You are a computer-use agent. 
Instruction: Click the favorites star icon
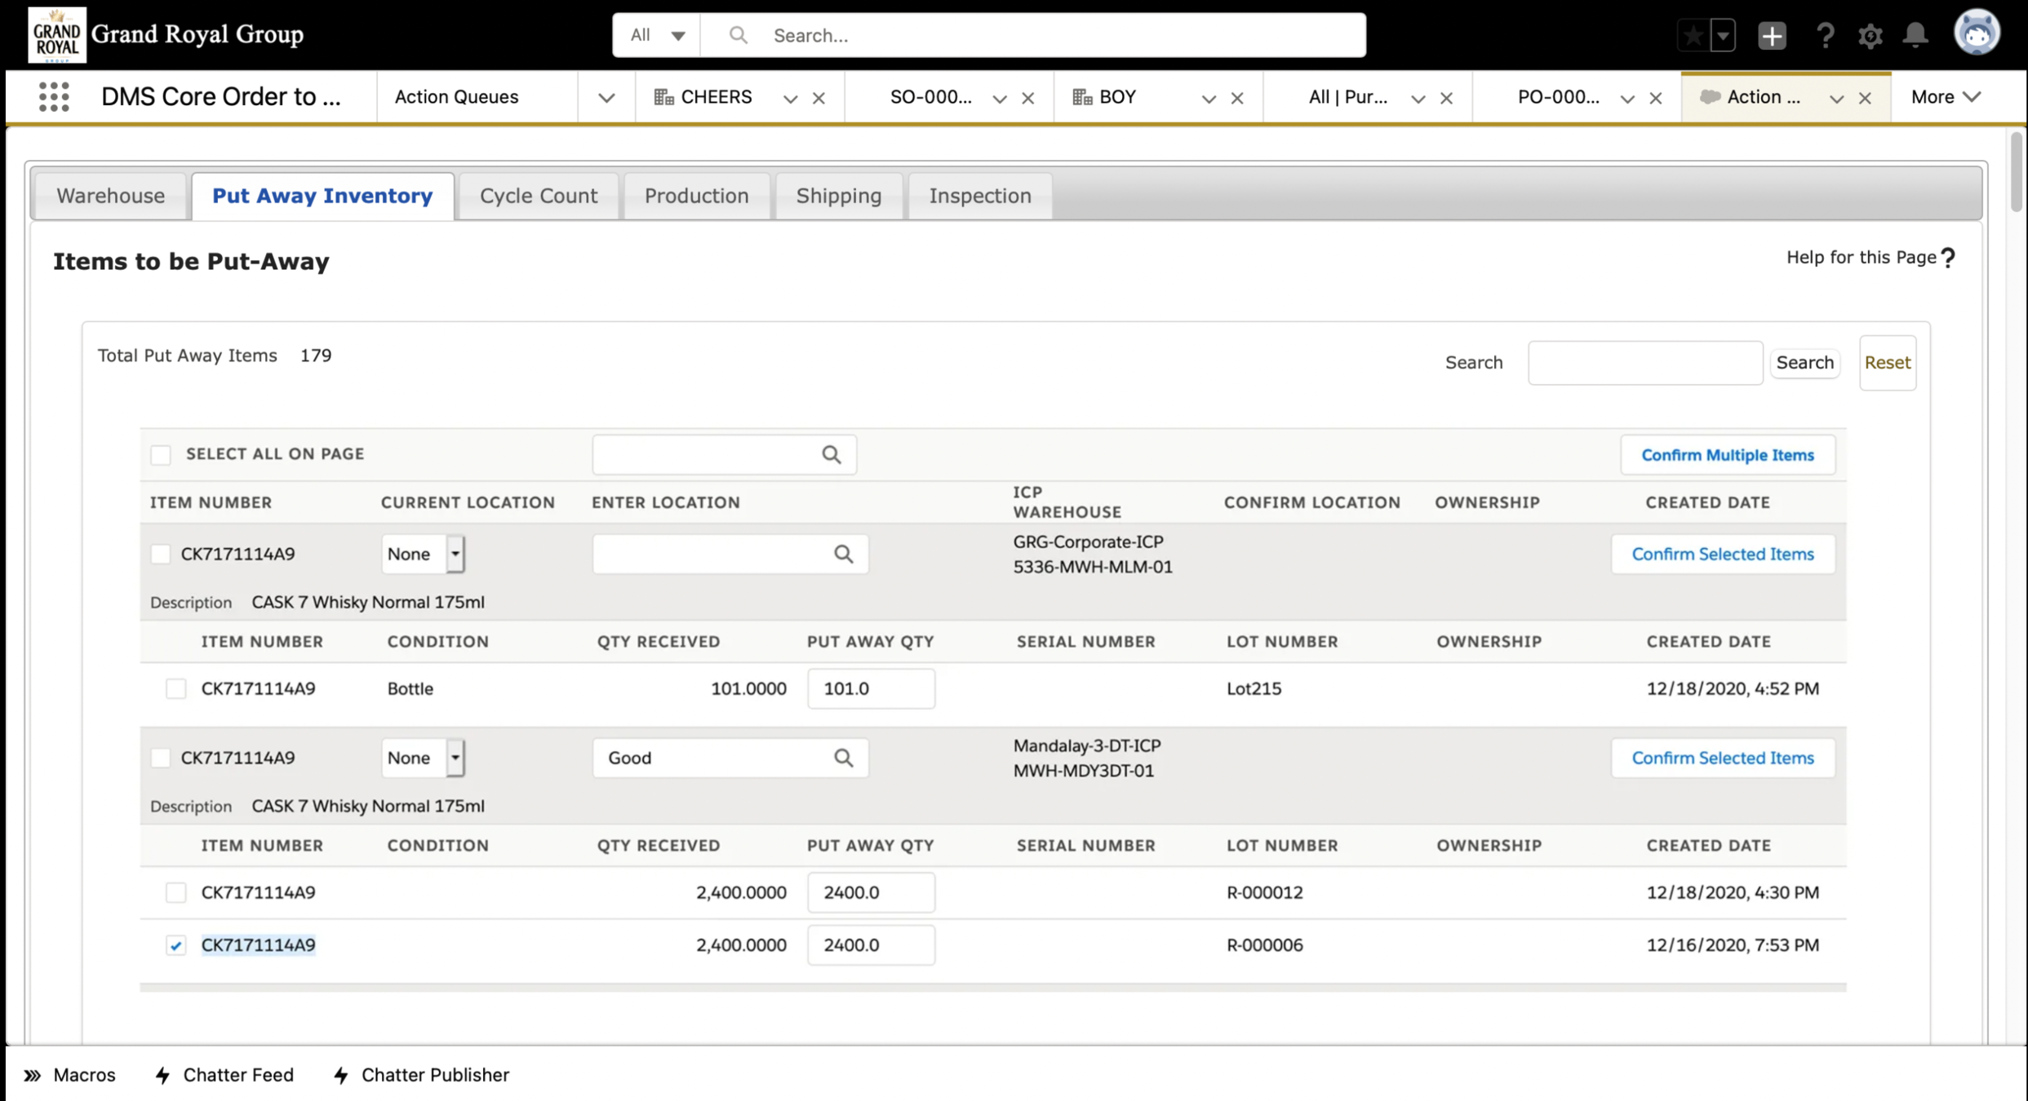[1693, 35]
